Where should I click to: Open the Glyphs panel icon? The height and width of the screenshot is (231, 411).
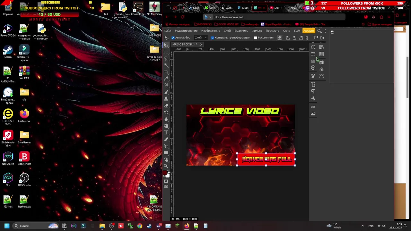[x=313, y=98]
